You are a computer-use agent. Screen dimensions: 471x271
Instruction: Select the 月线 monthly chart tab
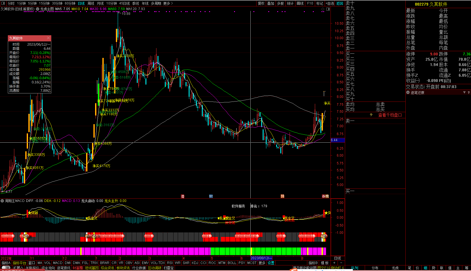click(100, 3)
